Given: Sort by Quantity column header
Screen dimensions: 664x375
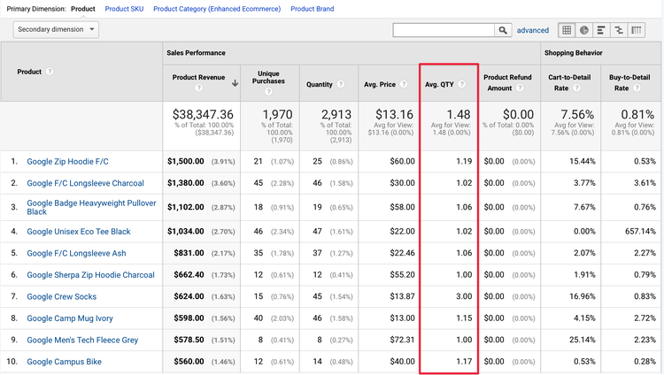Looking at the screenshot, I should pyautogui.click(x=320, y=84).
